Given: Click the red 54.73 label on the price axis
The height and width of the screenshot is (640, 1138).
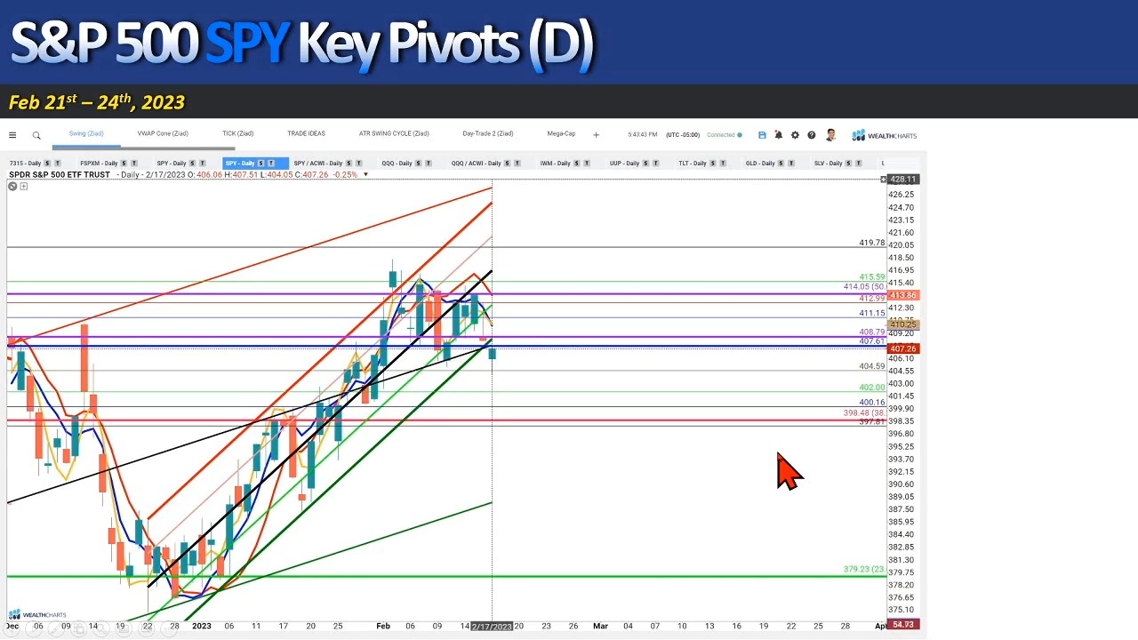Looking at the screenshot, I should (x=903, y=625).
